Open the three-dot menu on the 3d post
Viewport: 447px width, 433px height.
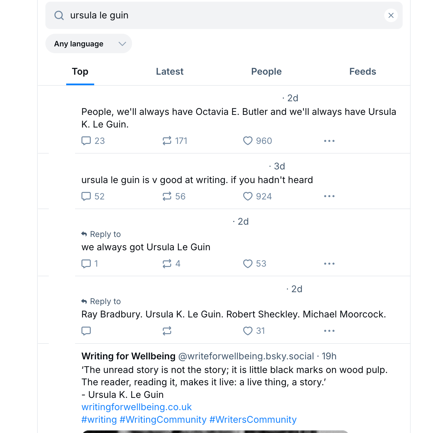coord(329,196)
